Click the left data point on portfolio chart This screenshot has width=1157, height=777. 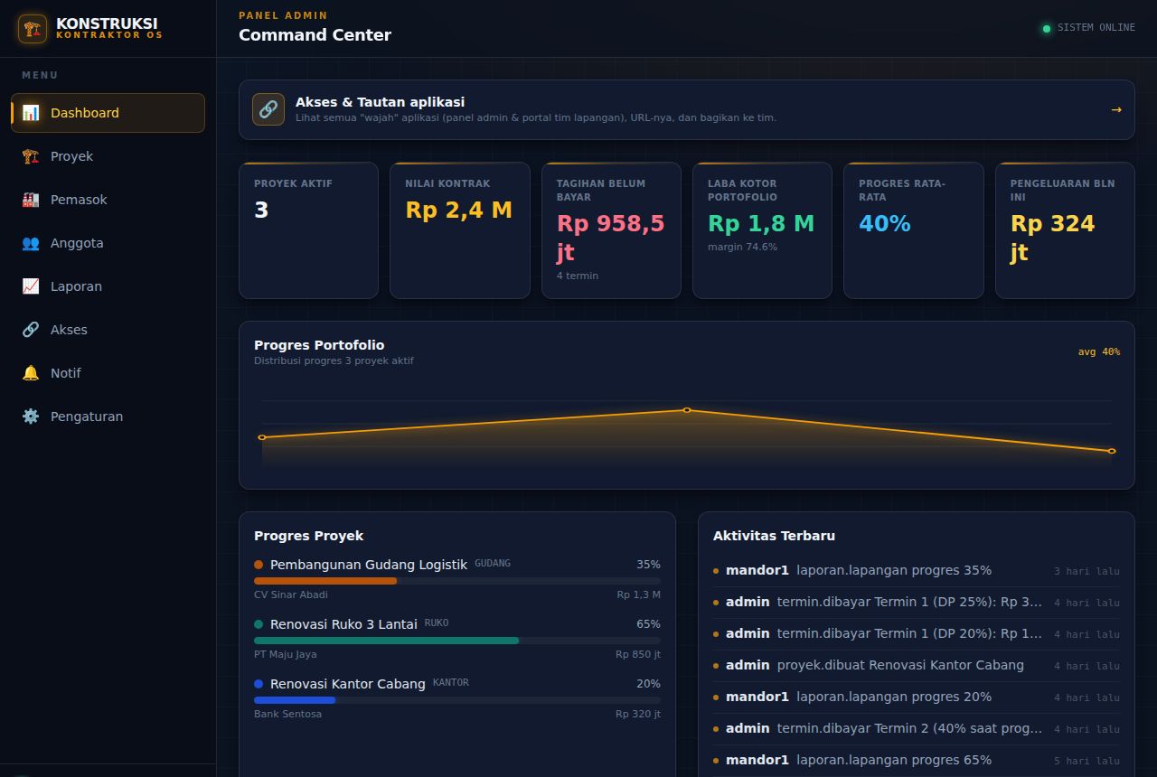[262, 437]
